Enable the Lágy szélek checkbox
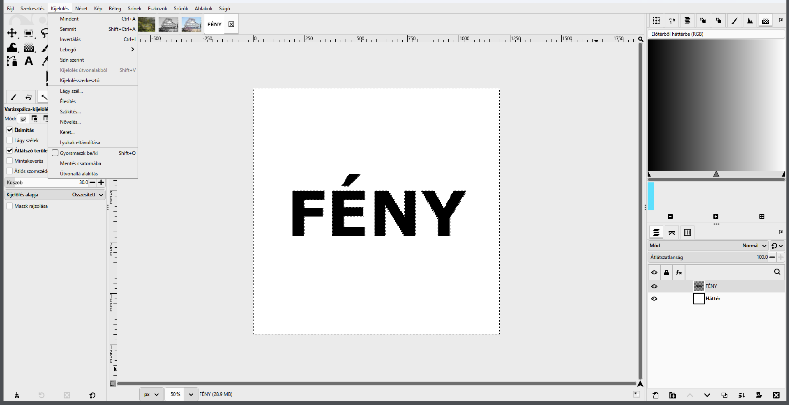The image size is (789, 405). [10, 140]
